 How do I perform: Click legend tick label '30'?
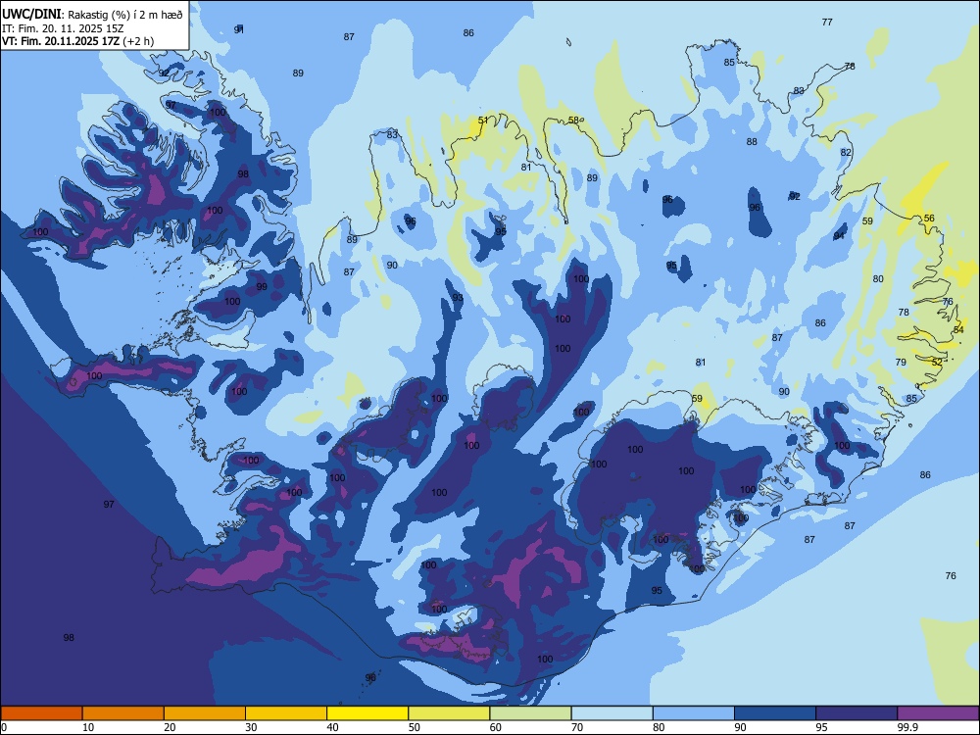click(251, 727)
